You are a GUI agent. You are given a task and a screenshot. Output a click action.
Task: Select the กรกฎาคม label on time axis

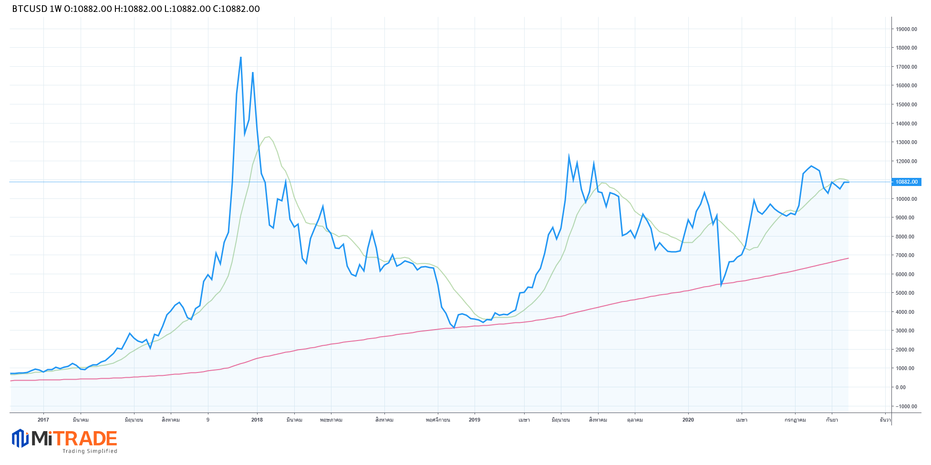tap(795, 420)
